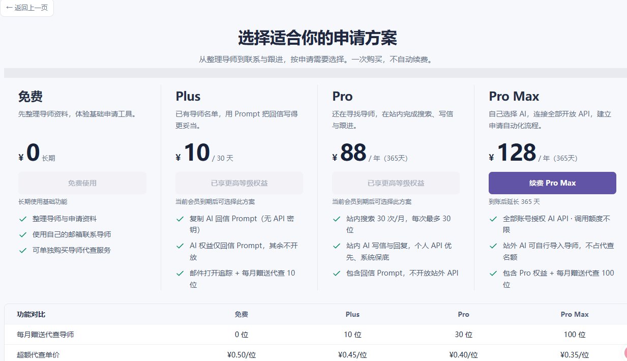Screen dimensions: 627x361
Task: Click checkmark beside 可单独购买导师代查服务
Action: pyautogui.click(x=22, y=251)
